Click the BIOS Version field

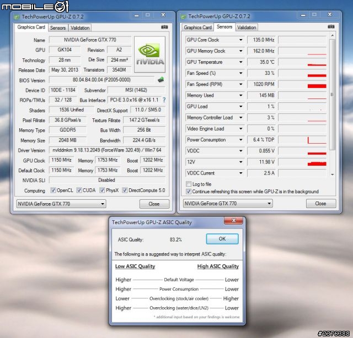(101, 80)
